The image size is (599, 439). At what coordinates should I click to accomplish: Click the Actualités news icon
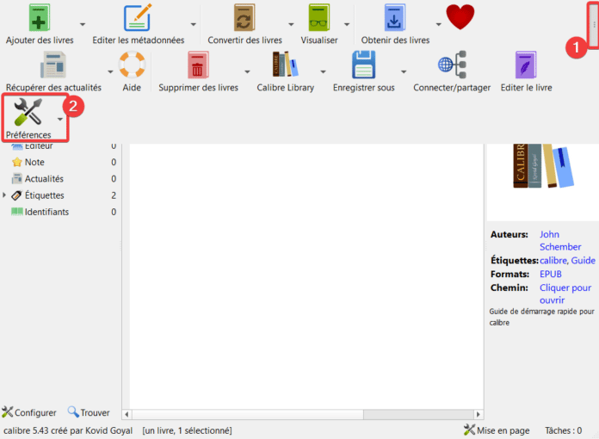pos(17,179)
